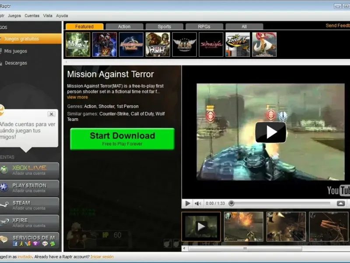Switch to the Featured tab

tap(84, 26)
